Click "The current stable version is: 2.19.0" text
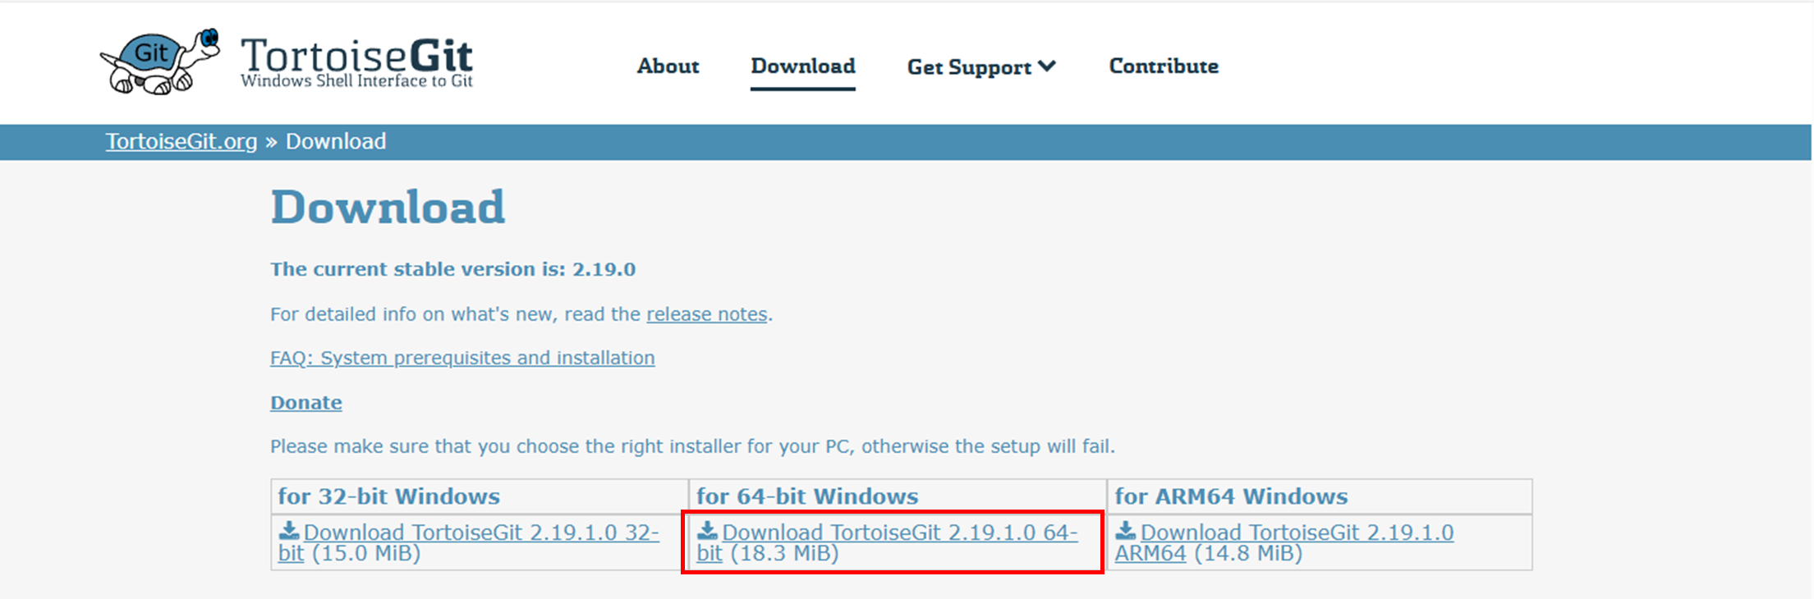The height and width of the screenshot is (599, 1814). [453, 269]
